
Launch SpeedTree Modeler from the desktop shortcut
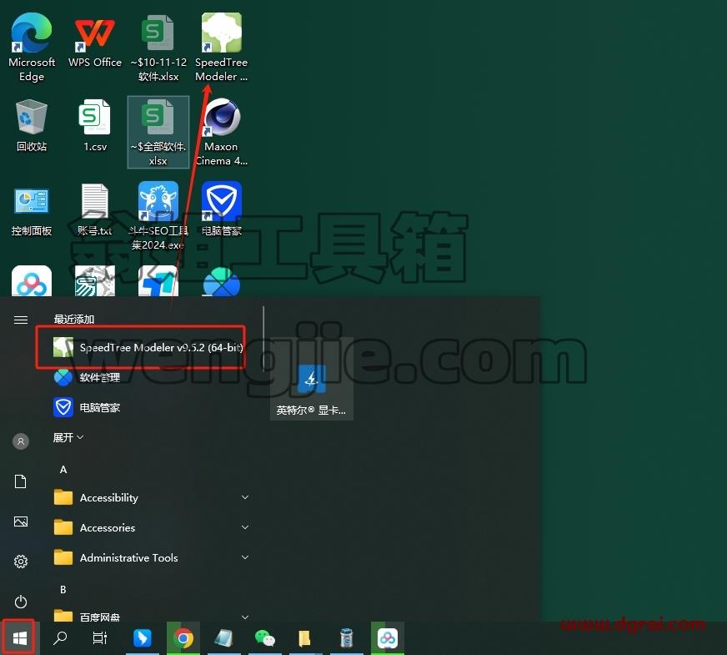click(x=221, y=47)
